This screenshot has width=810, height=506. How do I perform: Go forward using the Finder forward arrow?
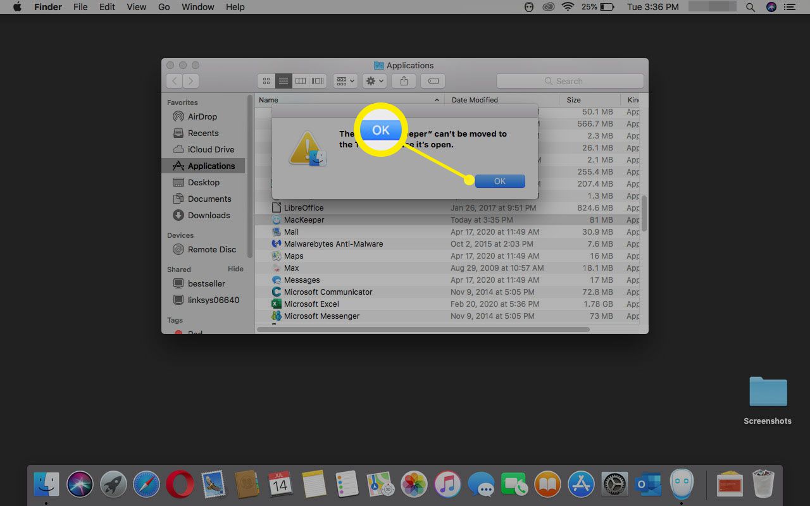190,81
